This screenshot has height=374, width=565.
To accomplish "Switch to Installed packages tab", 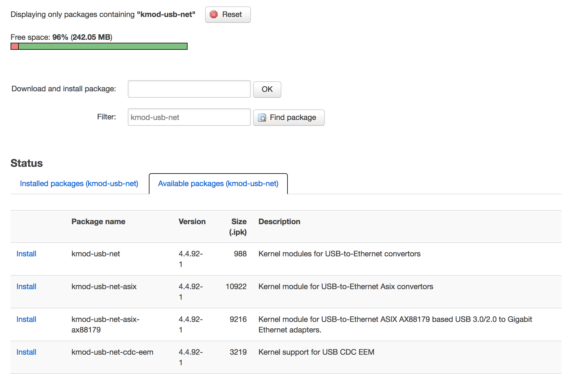I will point(79,183).
